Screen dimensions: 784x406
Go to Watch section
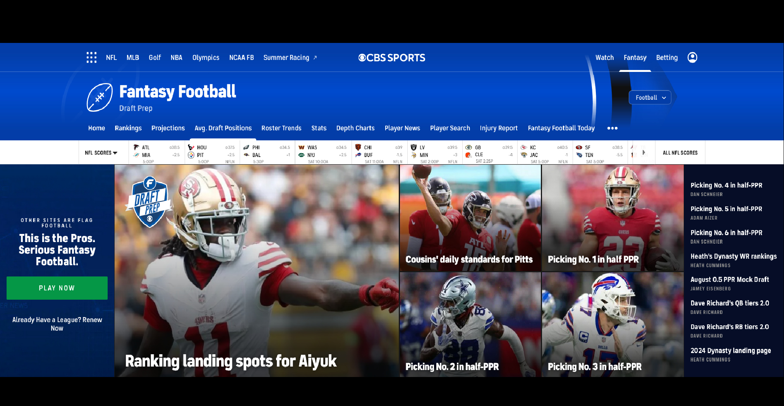pyautogui.click(x=604, y=58)
